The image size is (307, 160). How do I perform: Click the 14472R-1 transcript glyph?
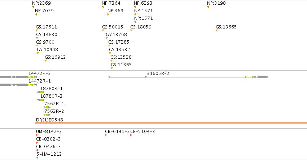click(x=18, y=85)
